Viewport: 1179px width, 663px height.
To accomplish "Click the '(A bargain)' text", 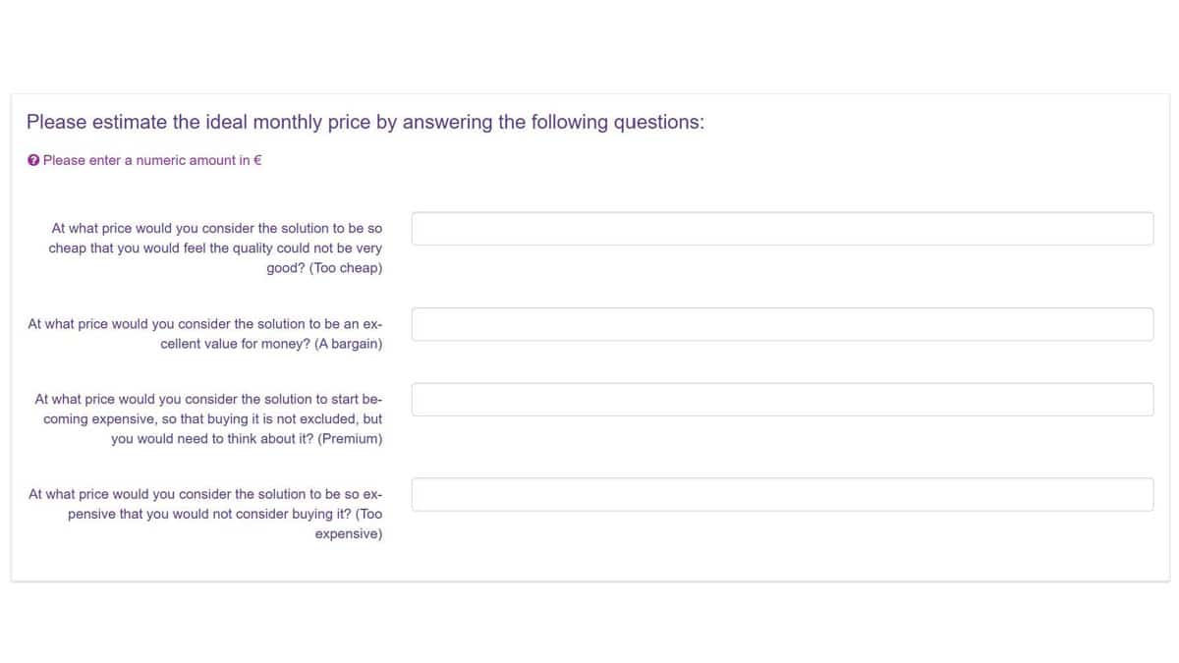I will click(349, 344).
